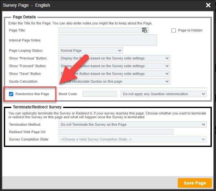Viewport: 216px width, 191px height.
Task: Expand the Termination Method dropdown
Action: point(132,124)
